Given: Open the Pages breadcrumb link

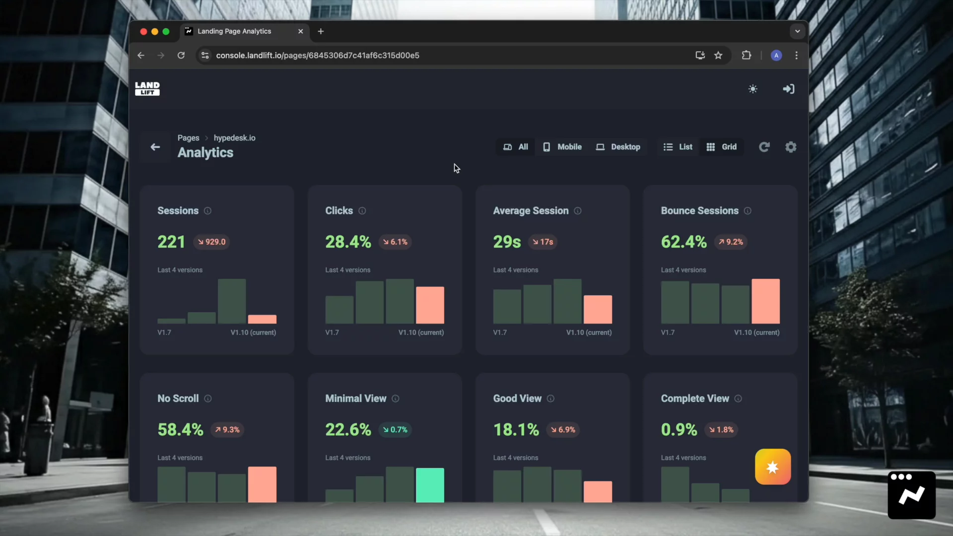Looking at the screenshot, I should (188, 138).
